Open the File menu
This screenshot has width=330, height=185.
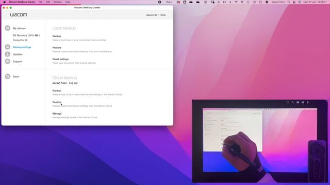pos(40,2)
